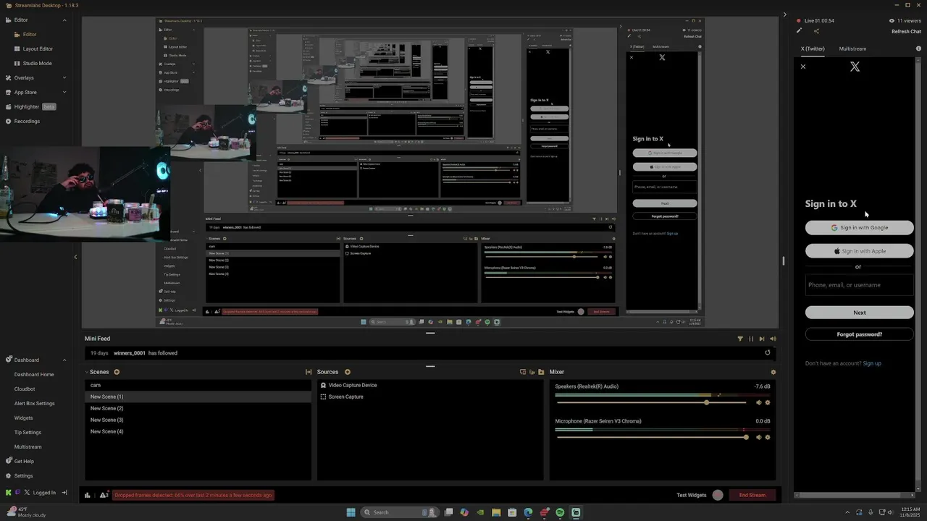
Task: Open Cloudbot settings
Action: pyautogui.click(x=25, y=389)
